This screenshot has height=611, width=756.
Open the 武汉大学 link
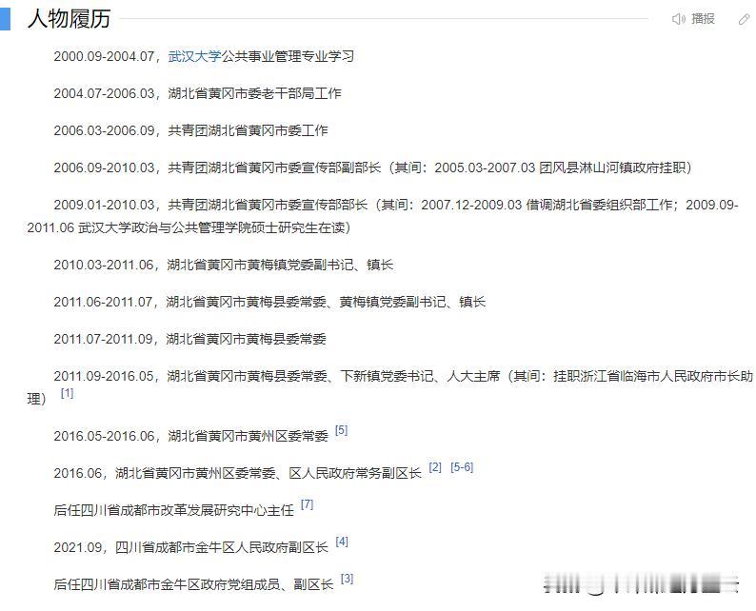coord(194,56)
